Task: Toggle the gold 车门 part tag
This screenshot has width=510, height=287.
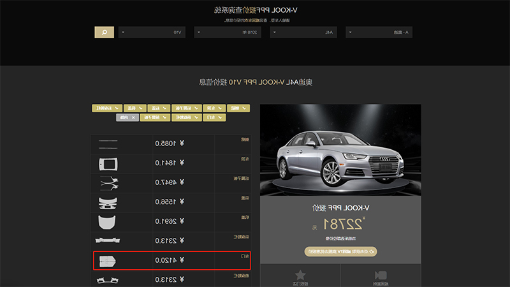Action: click(x=214, y=117)
